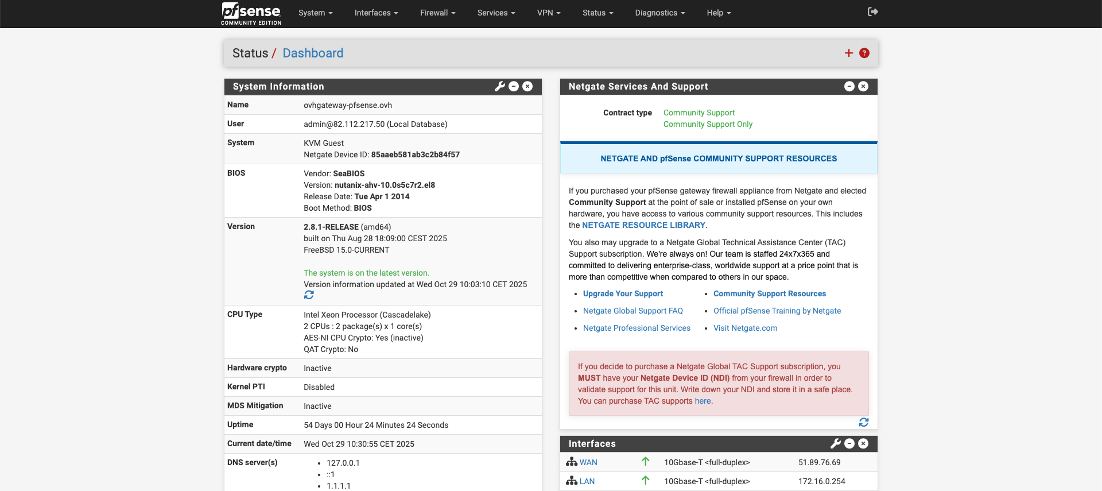Click the logout icon in top navbar
This screenshot has width=1102, height=491.
pos(872,12)
